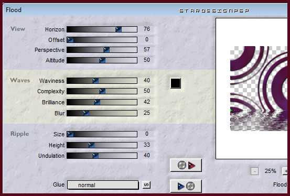Click the Offset slider handle
The height and width of the screenshot is (196, 290).
(x=70, y=40)
